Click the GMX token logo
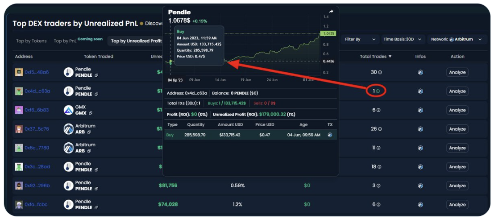The width and height of the screenshot is (494, 223). [68, 110]
